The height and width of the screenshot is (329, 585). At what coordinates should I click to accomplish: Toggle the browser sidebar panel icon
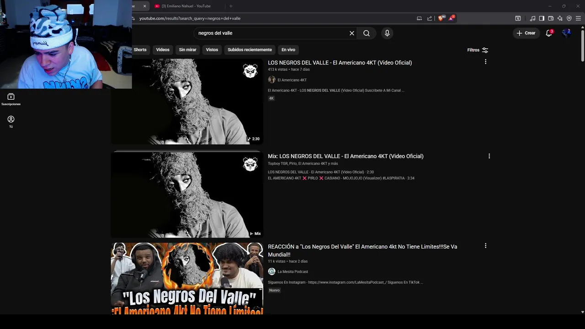[542, 18]
